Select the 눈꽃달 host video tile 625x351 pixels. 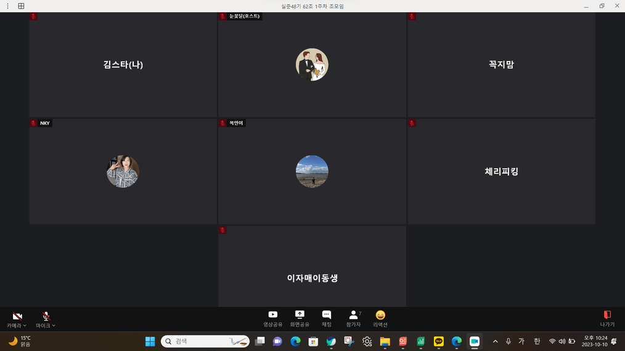[312, 65]
